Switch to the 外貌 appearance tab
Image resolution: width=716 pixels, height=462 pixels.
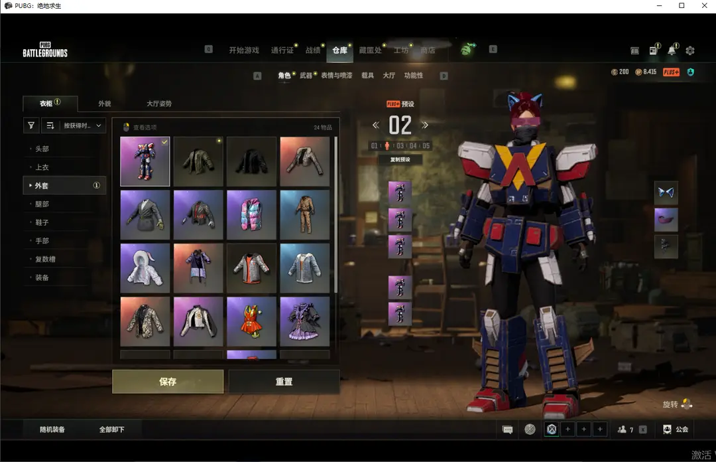(x=105, y=104)
